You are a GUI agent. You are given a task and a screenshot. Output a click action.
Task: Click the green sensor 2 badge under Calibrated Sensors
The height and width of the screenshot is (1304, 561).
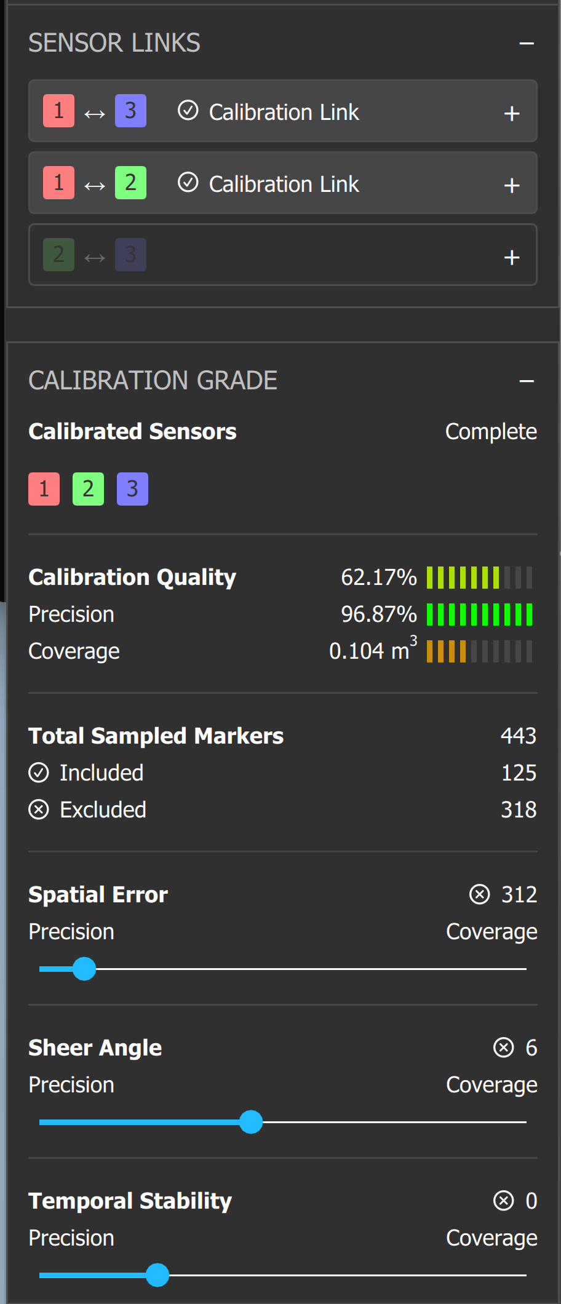point(88,489)
